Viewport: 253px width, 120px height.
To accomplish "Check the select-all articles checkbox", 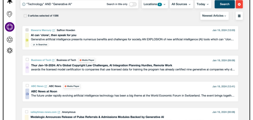I will pos(25,16).
